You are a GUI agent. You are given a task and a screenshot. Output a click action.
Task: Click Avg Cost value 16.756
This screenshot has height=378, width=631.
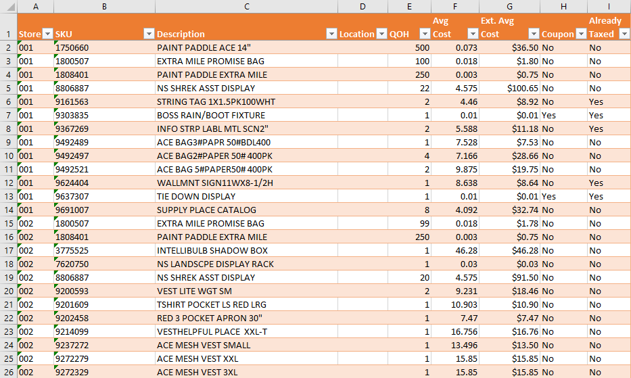click(454, 332)
